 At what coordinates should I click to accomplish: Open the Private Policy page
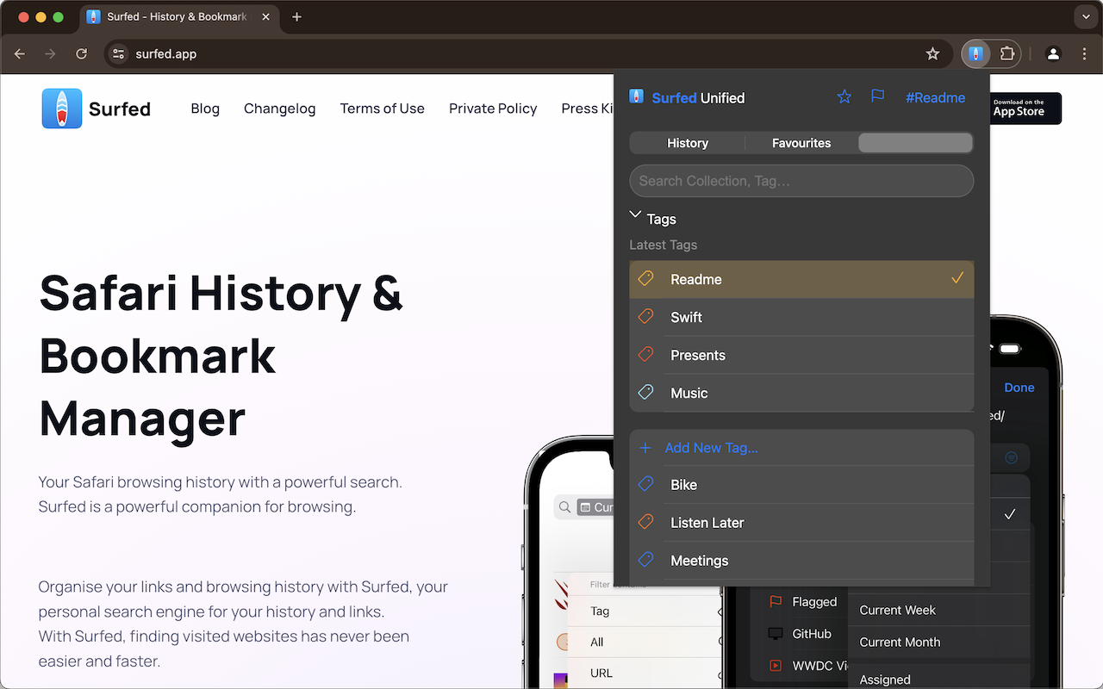point(493,109)
